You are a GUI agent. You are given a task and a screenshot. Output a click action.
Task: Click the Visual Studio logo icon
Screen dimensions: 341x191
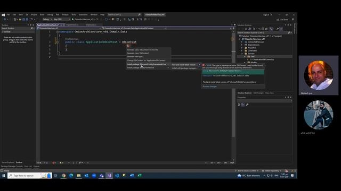pyautogui.click(x=3, y=15)
